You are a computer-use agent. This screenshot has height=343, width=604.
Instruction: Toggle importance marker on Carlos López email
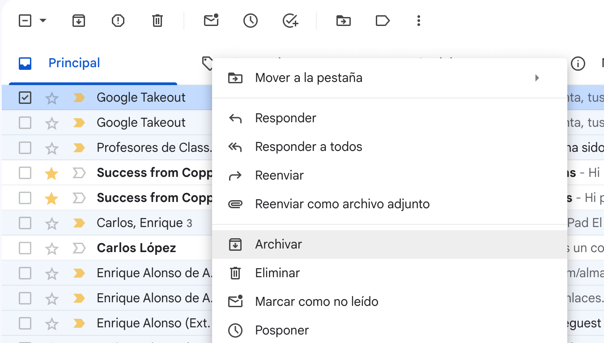click(79, 248)
